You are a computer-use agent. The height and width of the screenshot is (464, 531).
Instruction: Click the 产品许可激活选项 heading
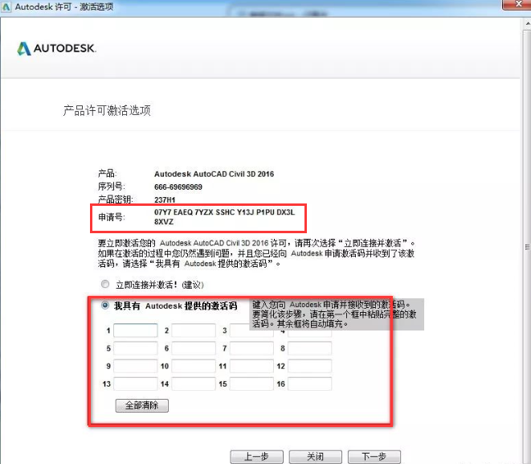(107, 110)
